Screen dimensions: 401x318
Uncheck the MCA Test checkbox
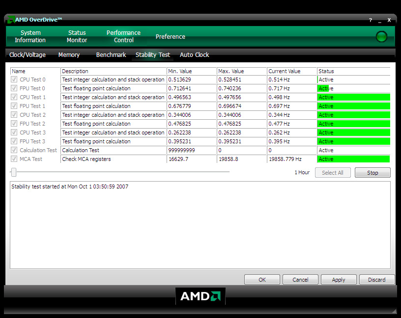point(14,159)
